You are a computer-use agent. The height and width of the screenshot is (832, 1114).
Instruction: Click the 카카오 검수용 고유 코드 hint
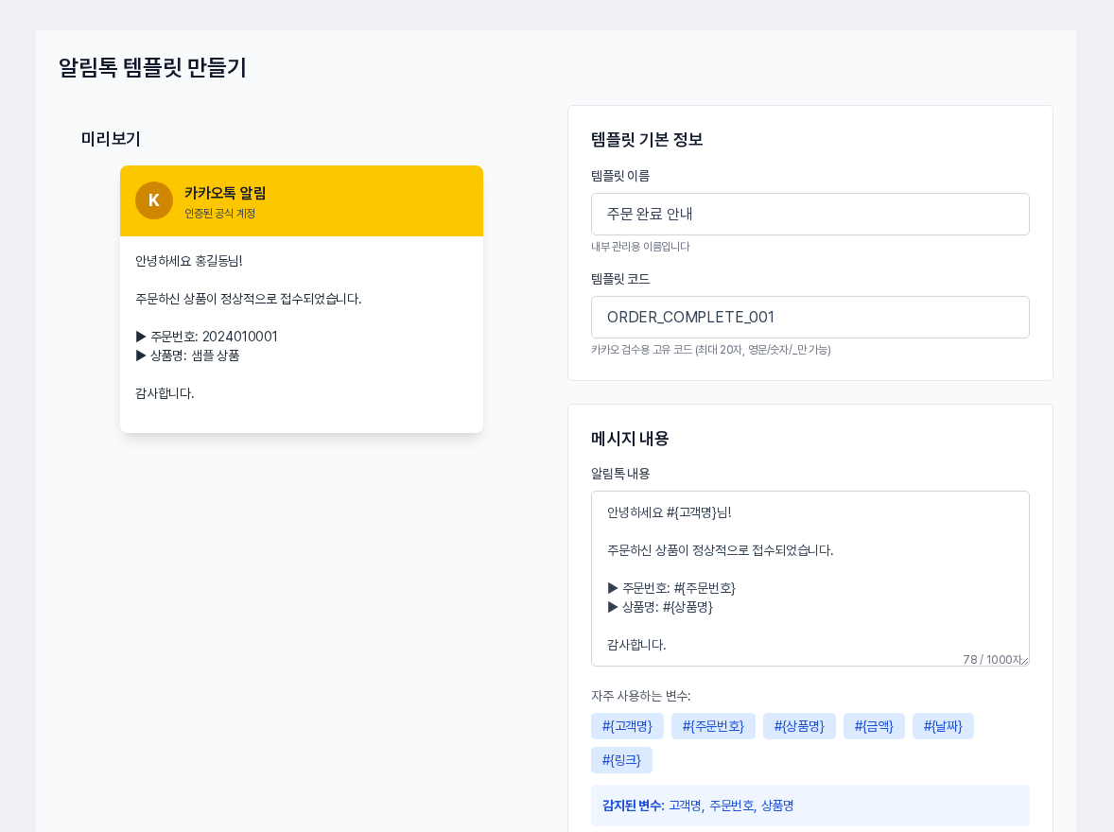tap(710, 350)
